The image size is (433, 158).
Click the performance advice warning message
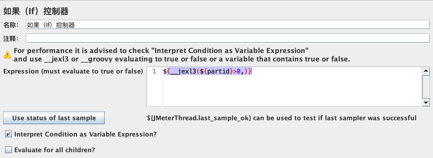pyautogui.click(x=182, y=55)
